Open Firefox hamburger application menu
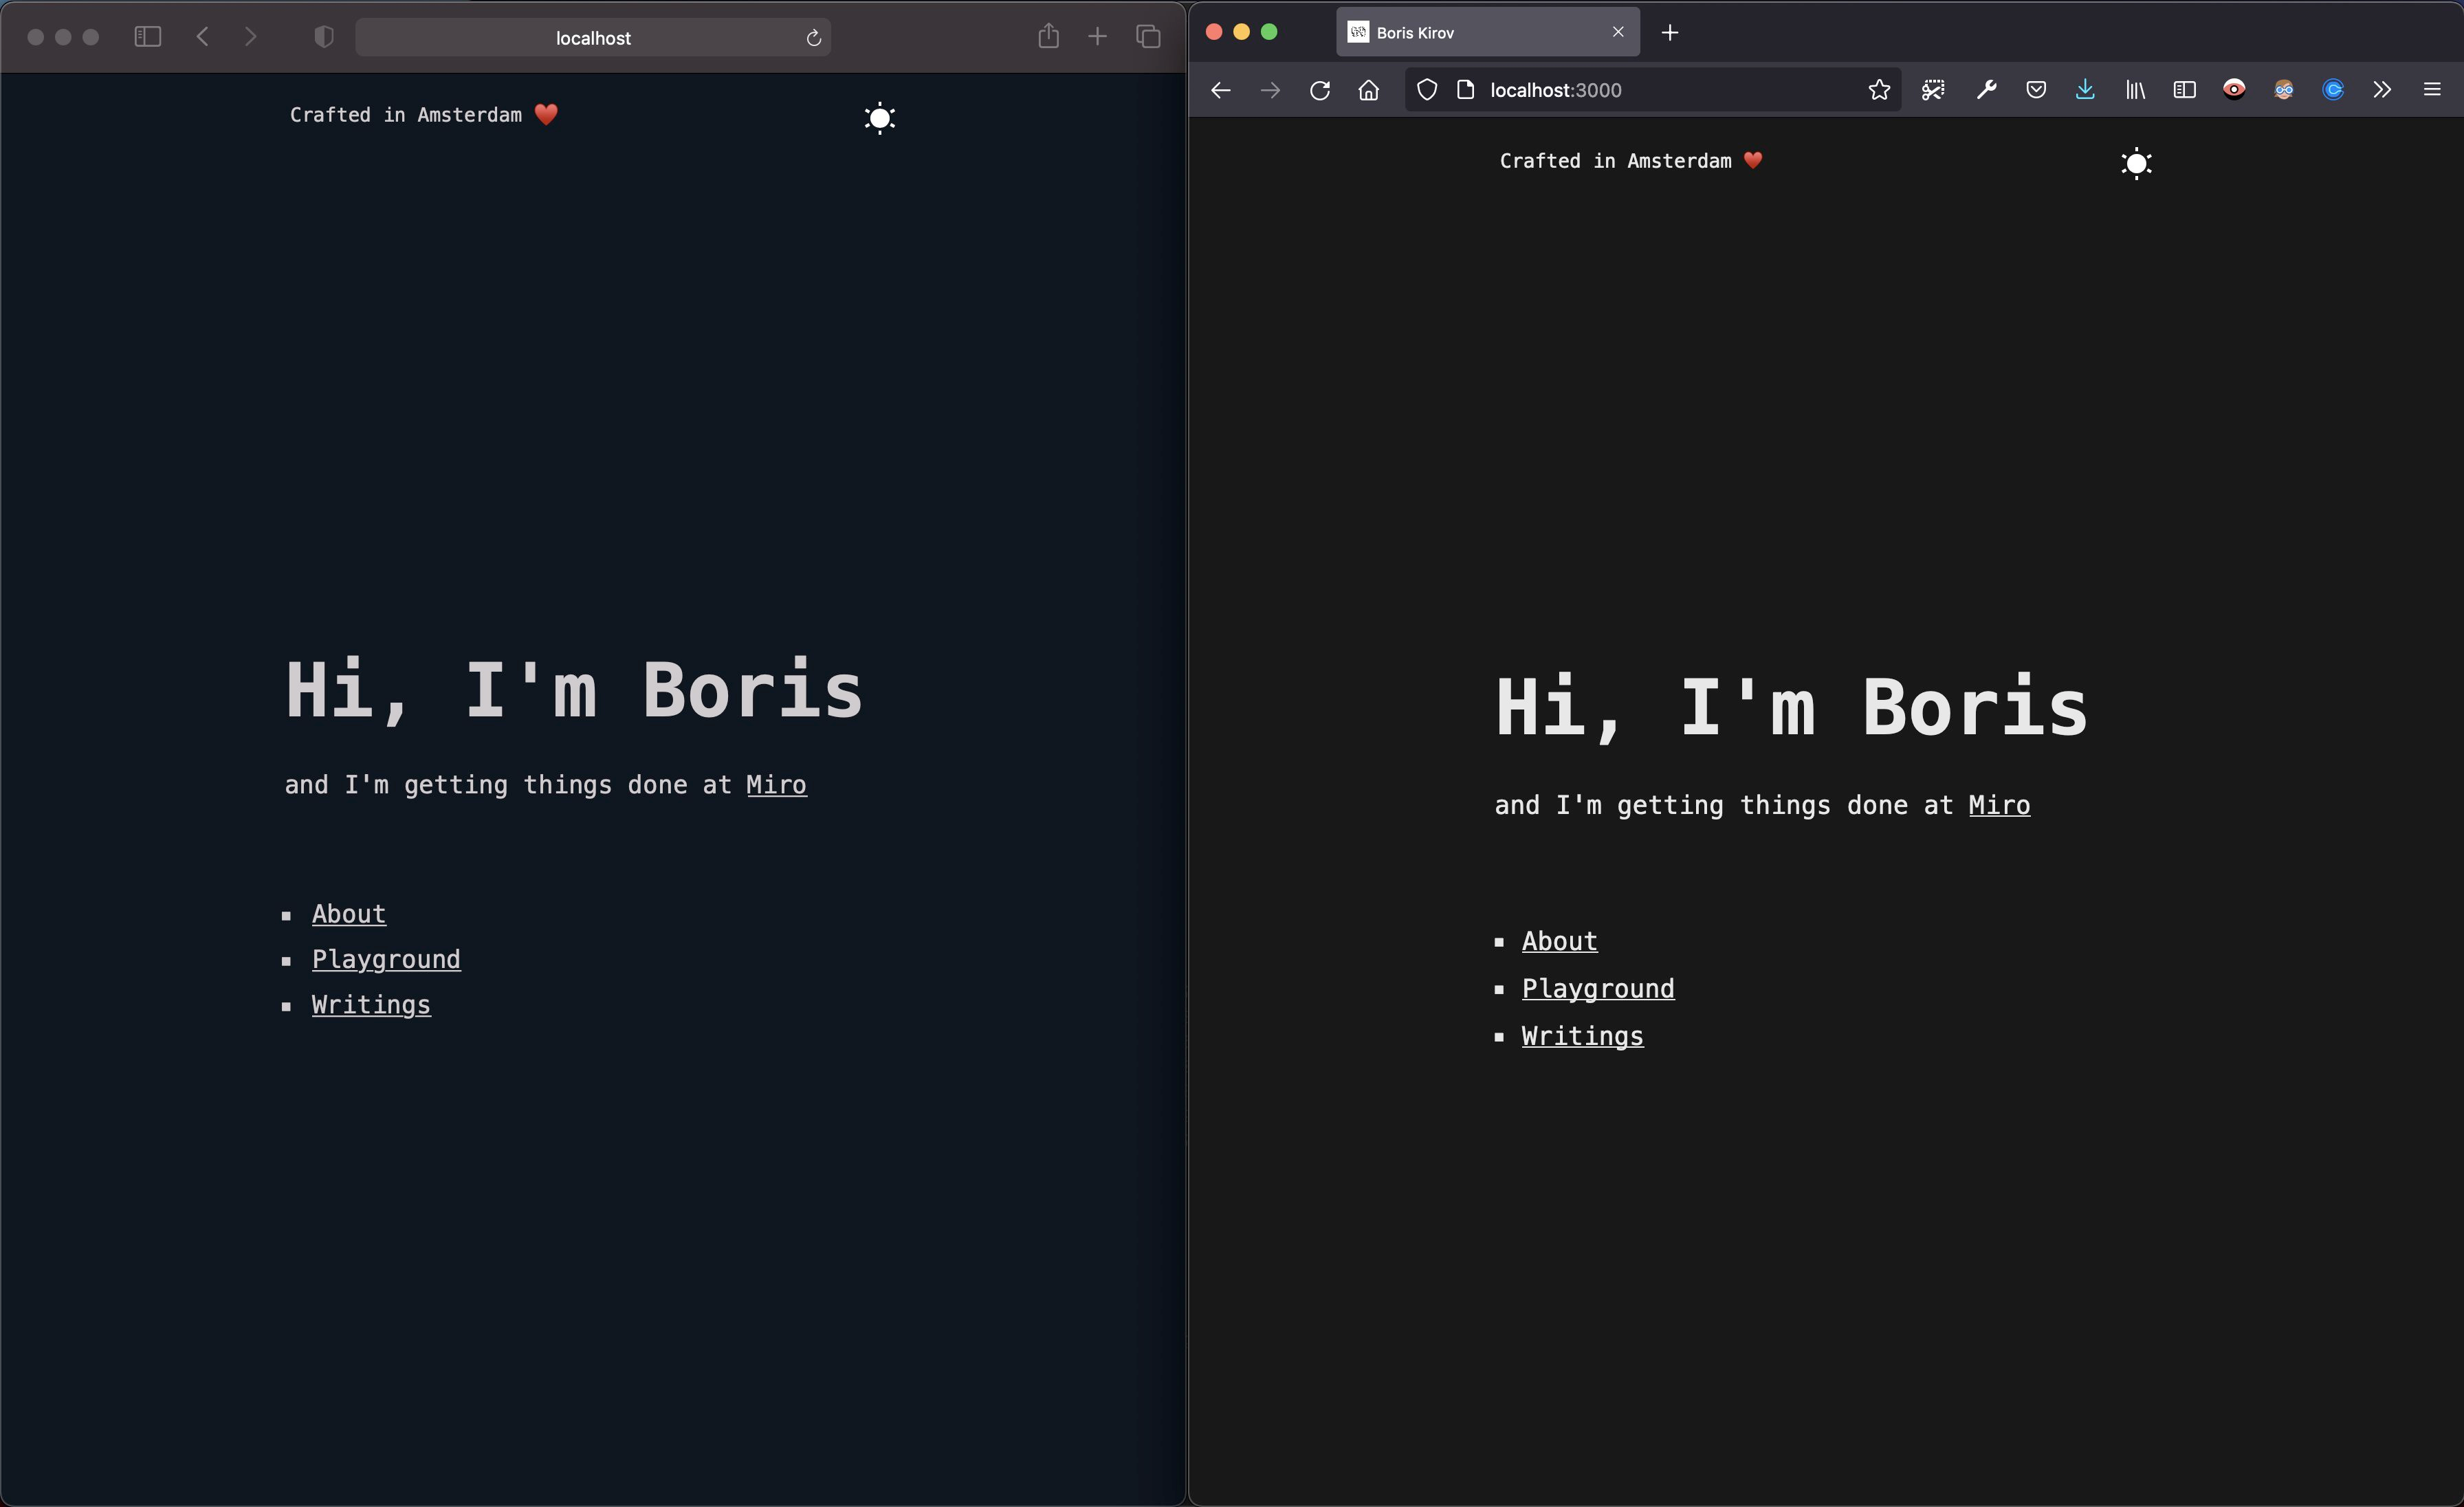Screen dimensions: 2464x1507 pos(2432,90)
